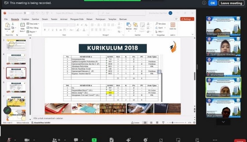Image resolution: width=247 pixels, height=142 pixels.
Task: Open the Zoom participants panel
Action: 54,140
